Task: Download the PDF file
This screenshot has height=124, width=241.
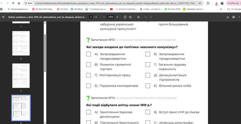Action: pos(228,17)
